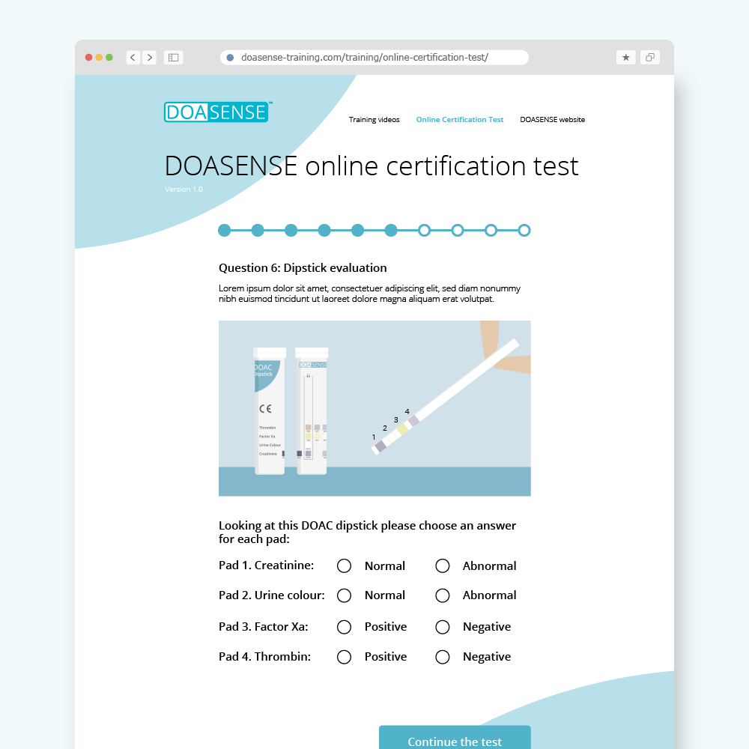Open the tabs overview icon
749x749 pixels.
pyautogui.click(x=650, y=58)
